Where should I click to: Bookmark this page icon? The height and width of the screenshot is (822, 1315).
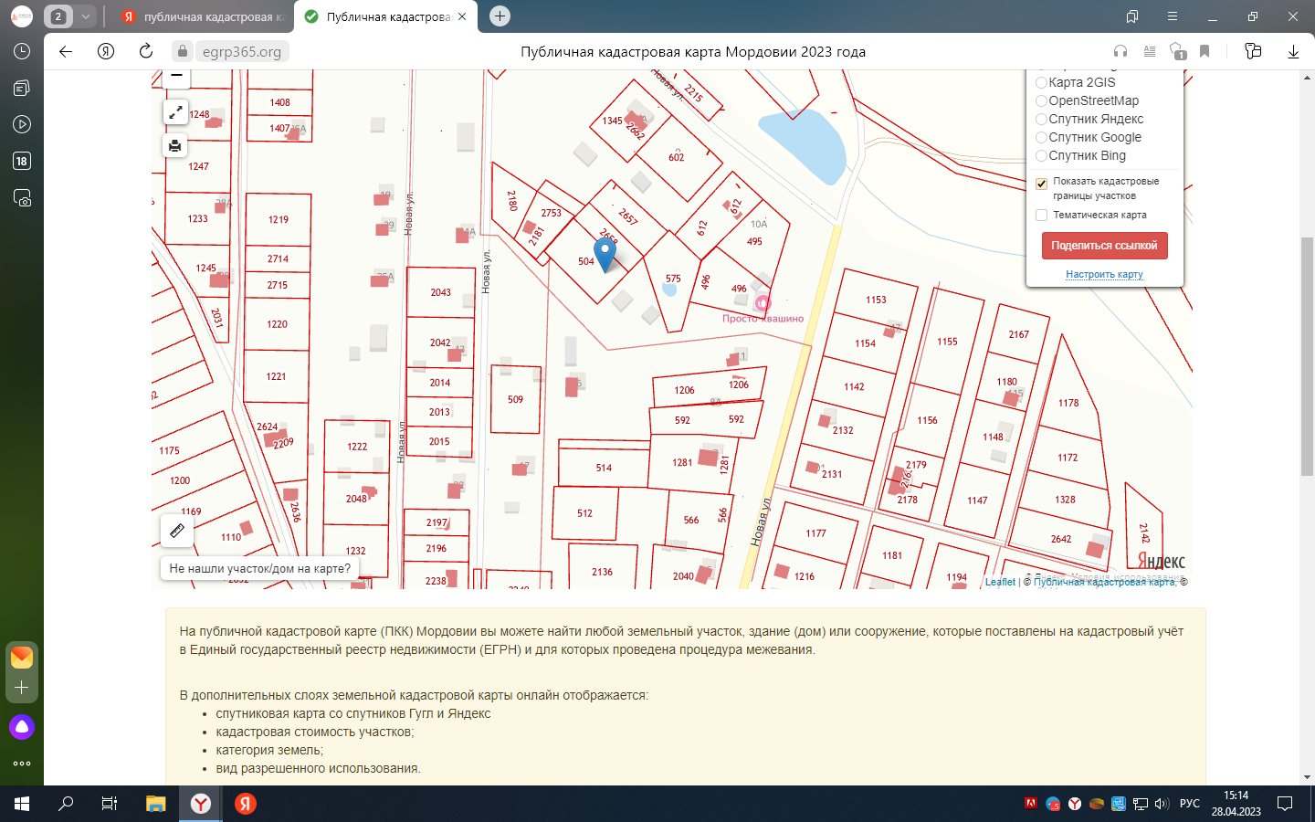1205,51
